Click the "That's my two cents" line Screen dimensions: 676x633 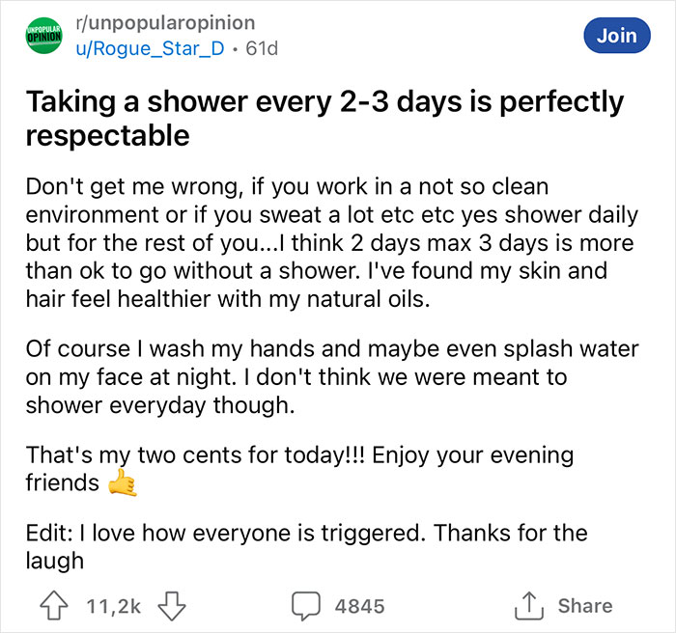coord(299,454)
